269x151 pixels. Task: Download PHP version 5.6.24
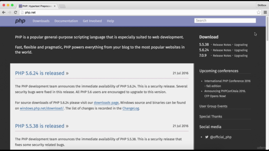pos(204,50)
